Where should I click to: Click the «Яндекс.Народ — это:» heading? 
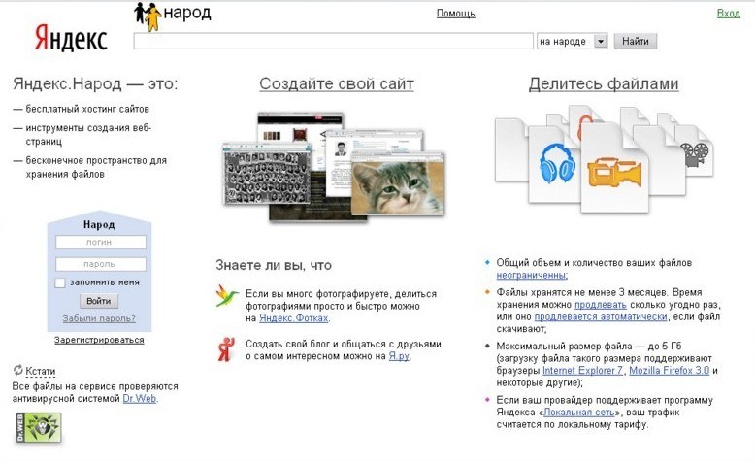(95, 83)
